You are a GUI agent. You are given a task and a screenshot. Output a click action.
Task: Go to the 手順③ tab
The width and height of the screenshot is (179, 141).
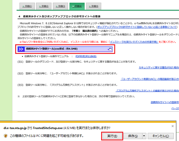(x=60, y=6)
